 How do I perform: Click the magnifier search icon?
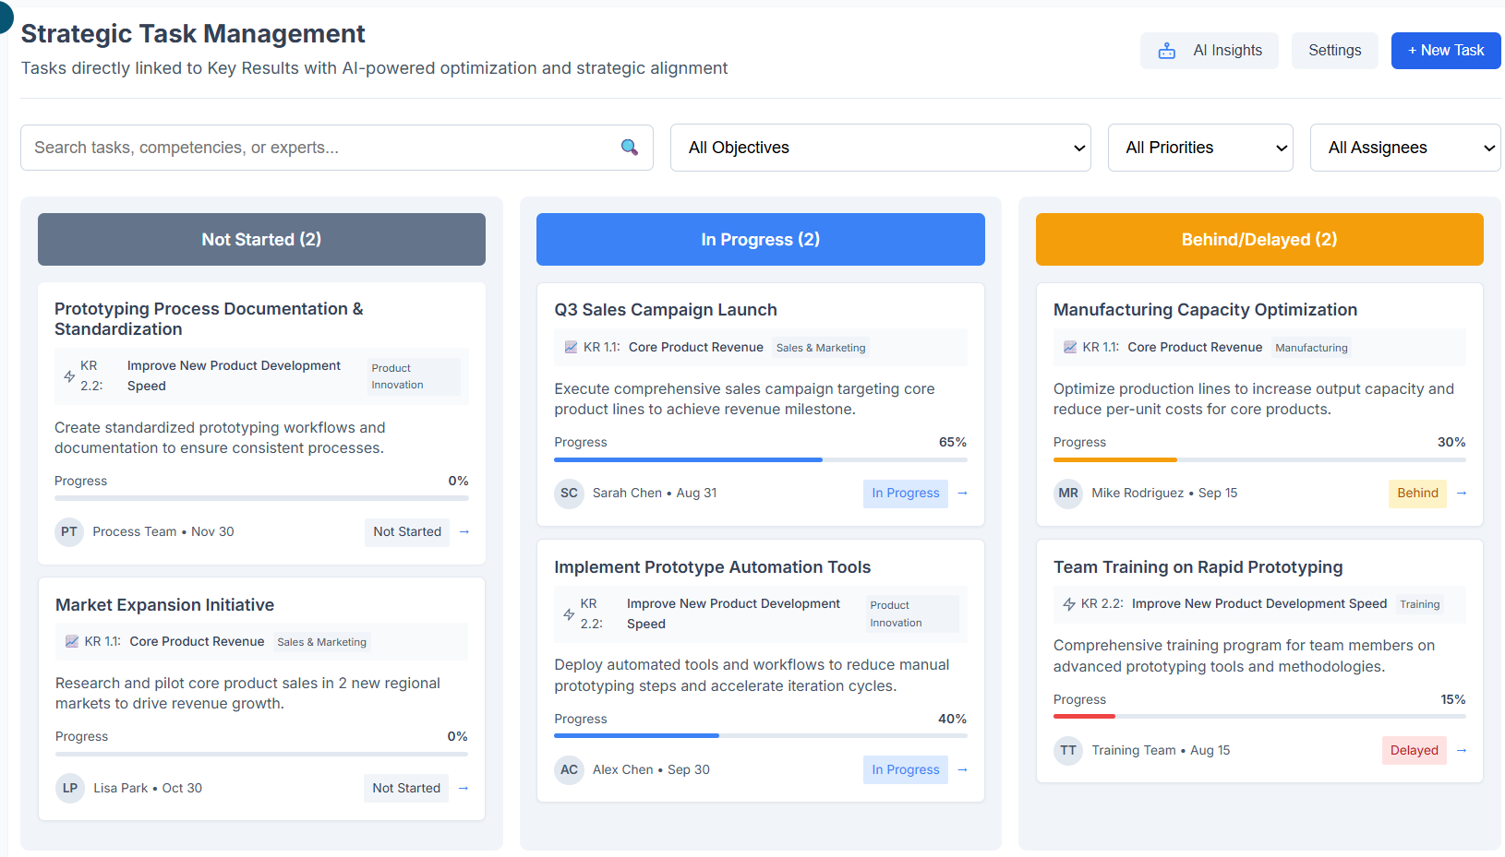point(630,148)
